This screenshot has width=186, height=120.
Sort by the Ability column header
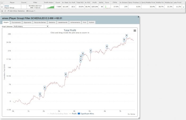point(101,2)
